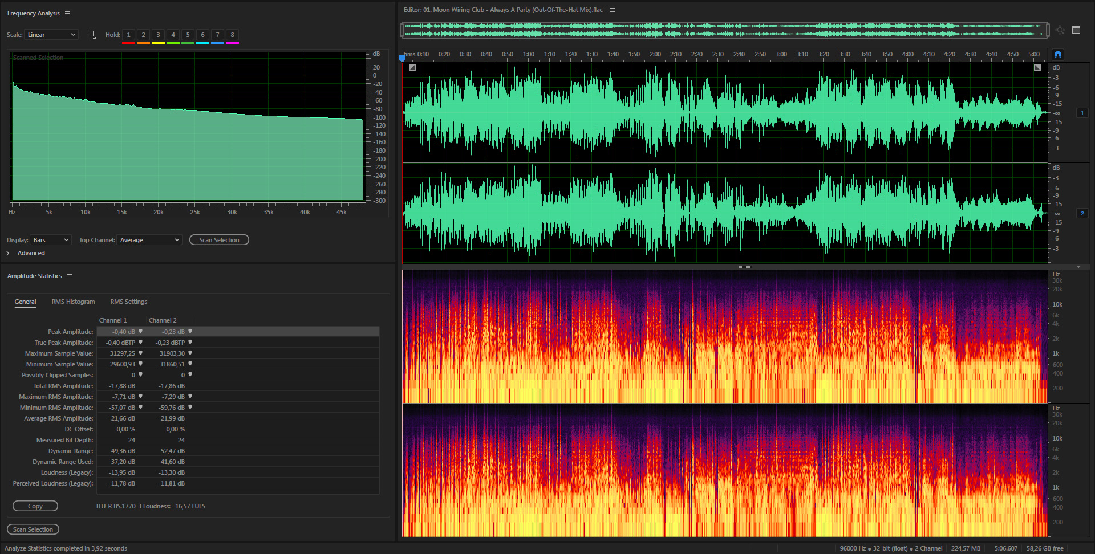
Task: Go to Channel 1 Possibly Clipped Samples marker
Action: 140,374
